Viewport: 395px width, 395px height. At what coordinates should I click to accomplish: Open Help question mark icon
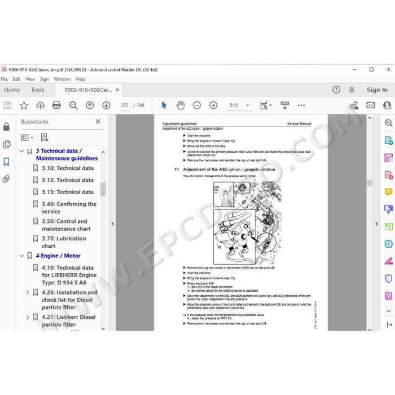coord(336,90)
